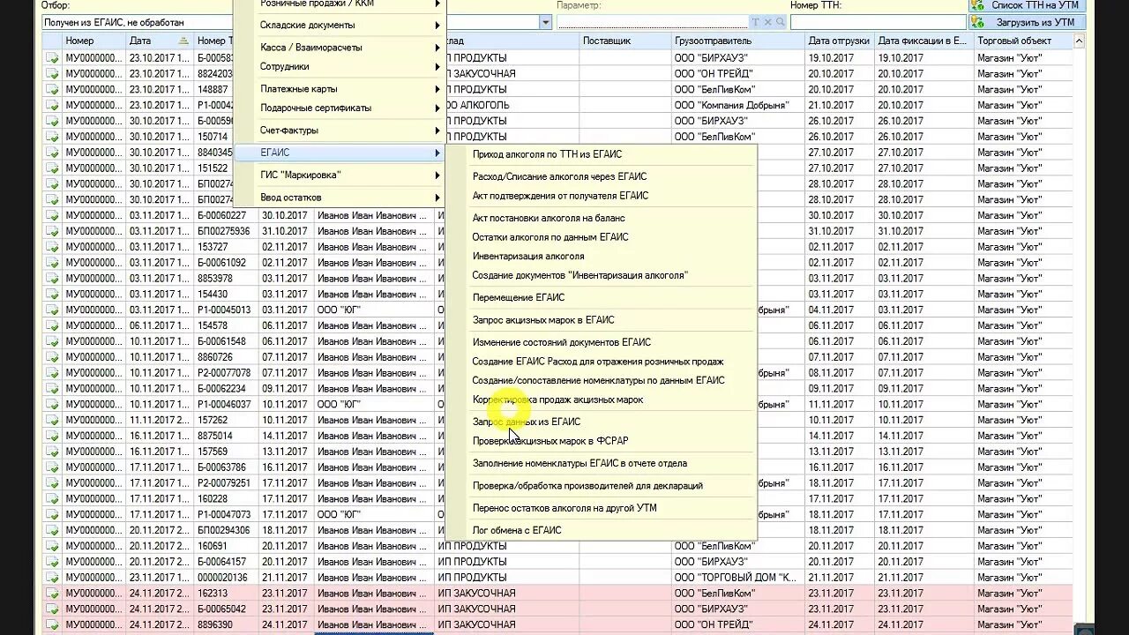Open Запрос акцизных марок в ЕГАИС

543,320
